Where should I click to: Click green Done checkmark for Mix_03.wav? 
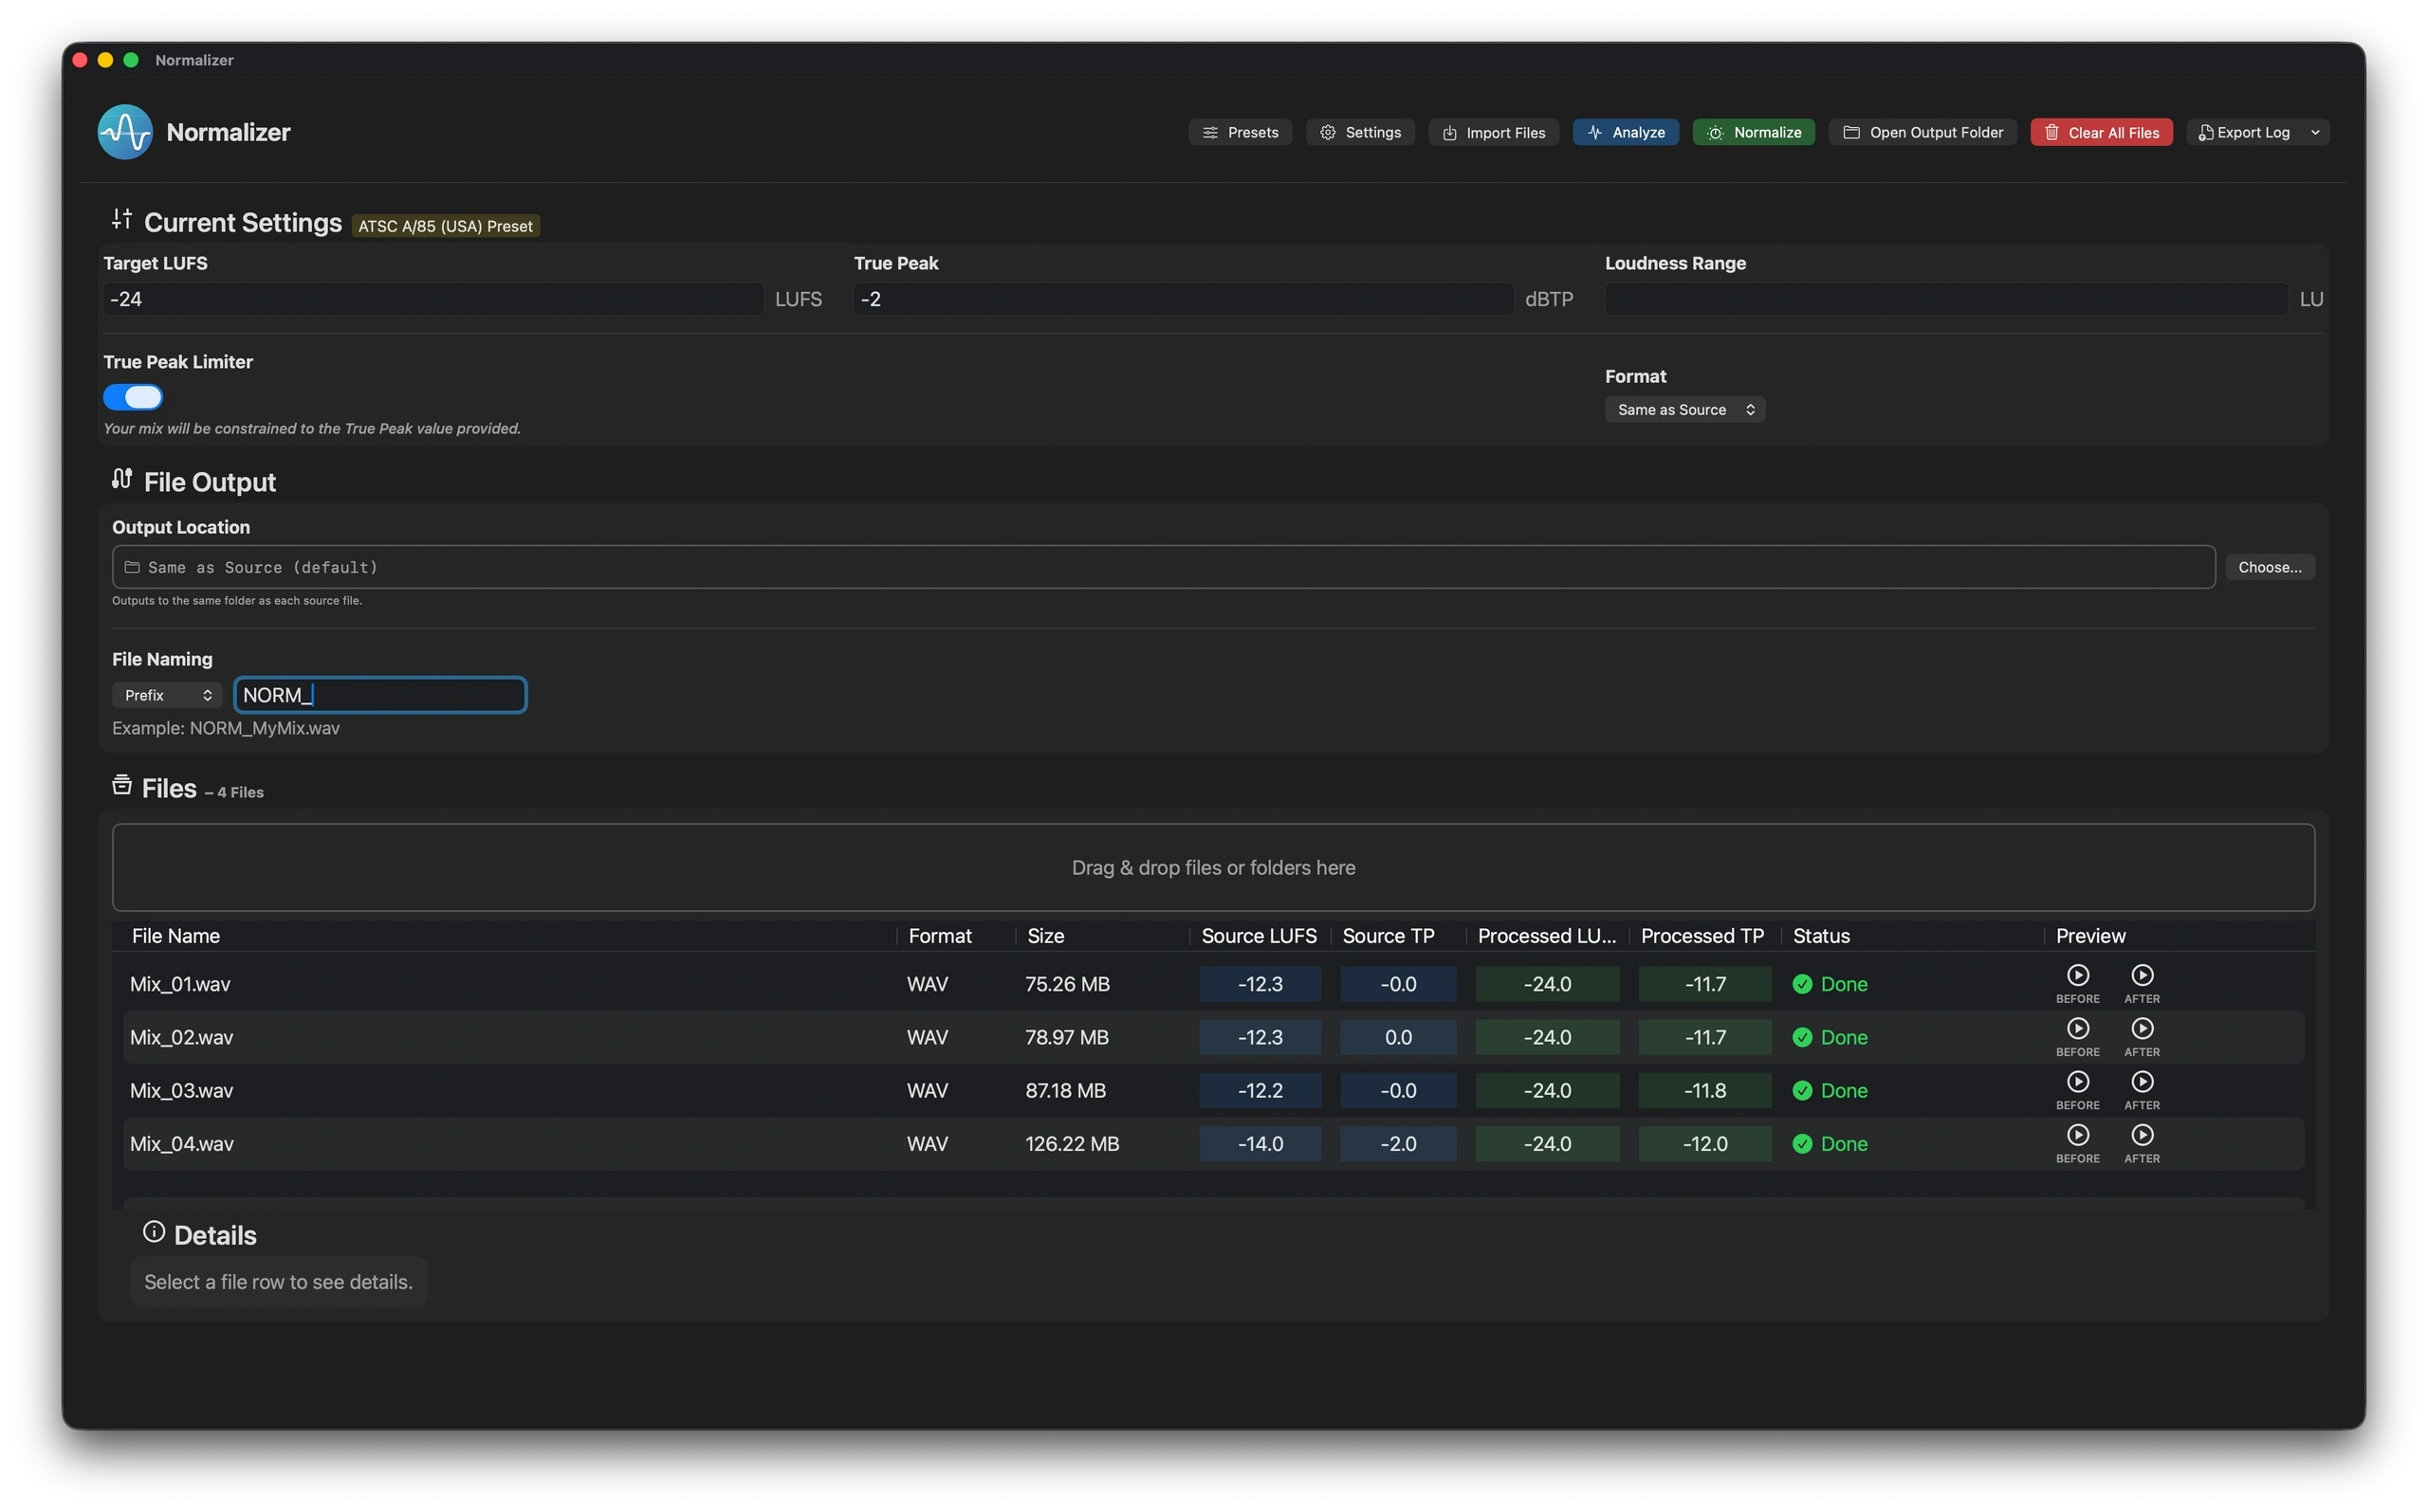click(1802, 1091)
